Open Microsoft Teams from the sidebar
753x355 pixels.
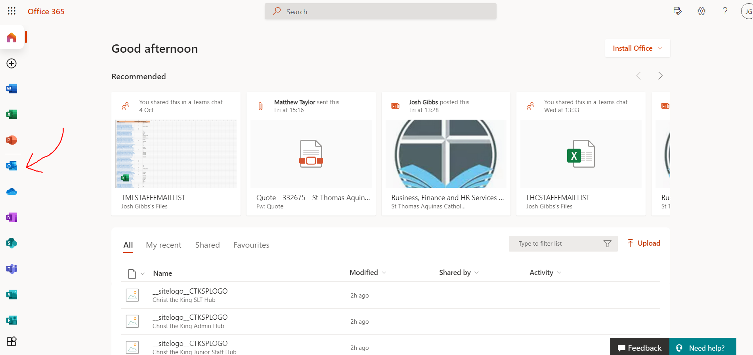(11, 269)
